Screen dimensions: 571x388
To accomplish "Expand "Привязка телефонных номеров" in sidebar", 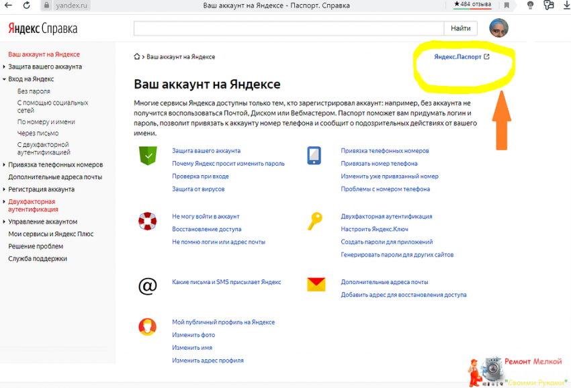I will point(55,164).
